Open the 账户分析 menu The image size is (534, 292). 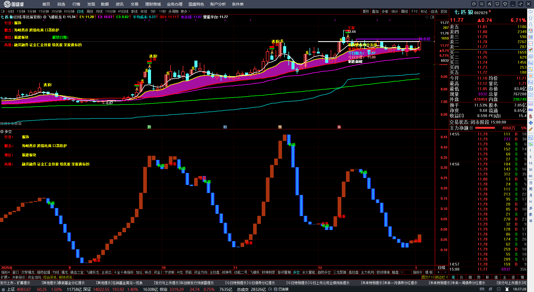coord(218,4)
